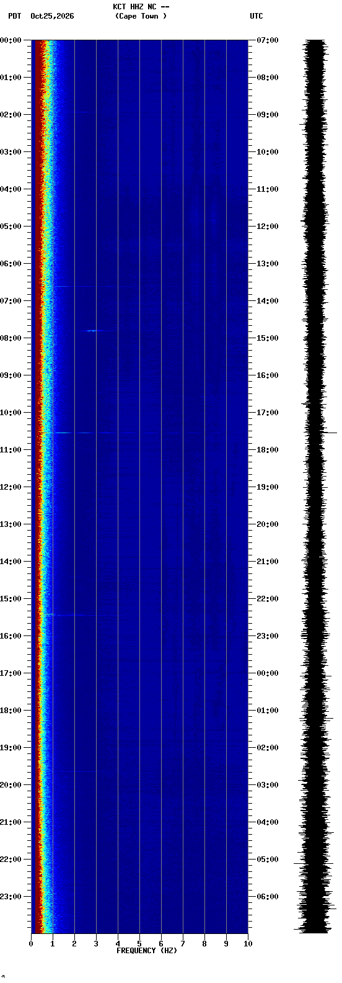
Task: Click the UTC time label '18:00'
Action: [x=268, y=450]
